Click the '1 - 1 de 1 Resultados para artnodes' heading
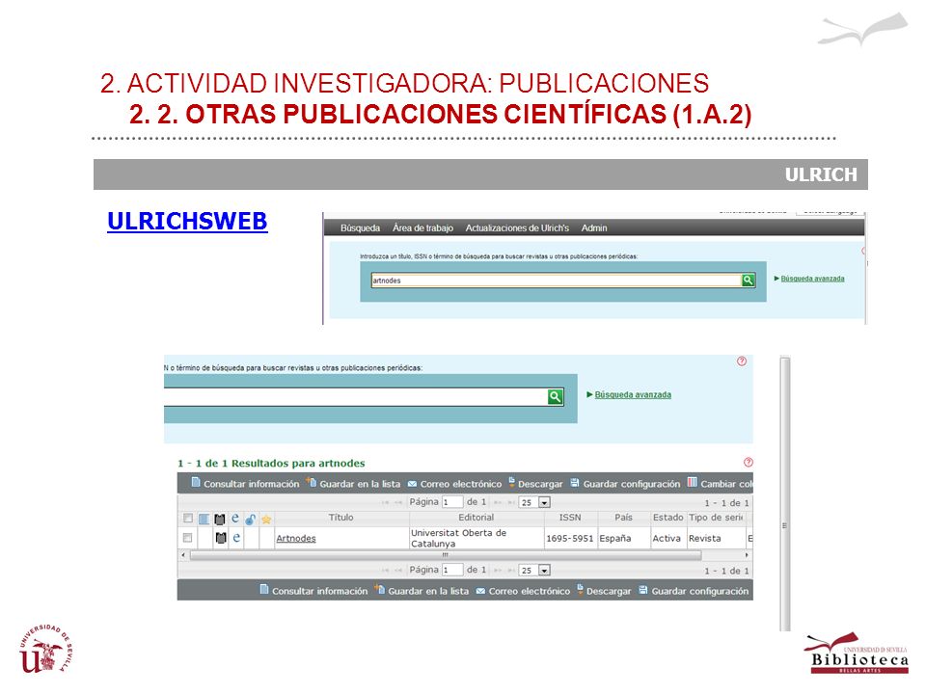 pyautogui.click(x=271, y=464)
